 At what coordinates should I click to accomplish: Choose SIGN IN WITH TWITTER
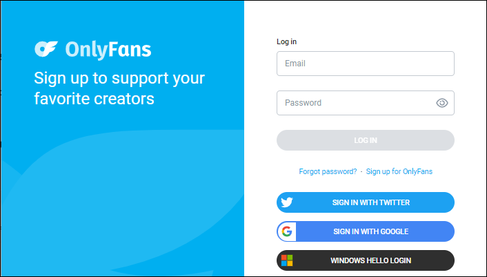366,202
